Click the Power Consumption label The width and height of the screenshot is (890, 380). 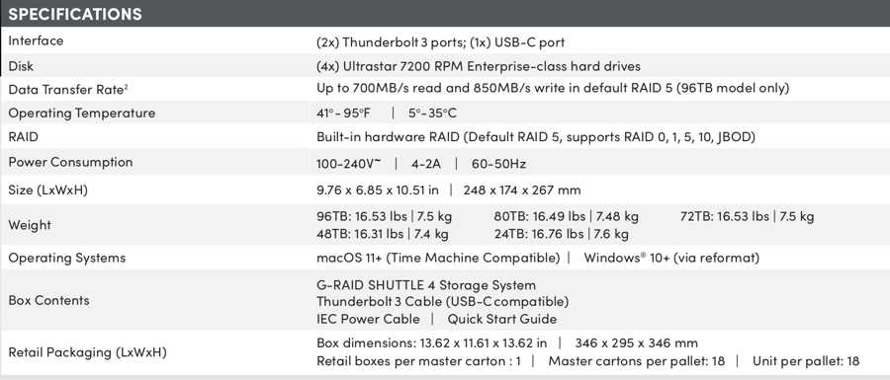point(70,162)
